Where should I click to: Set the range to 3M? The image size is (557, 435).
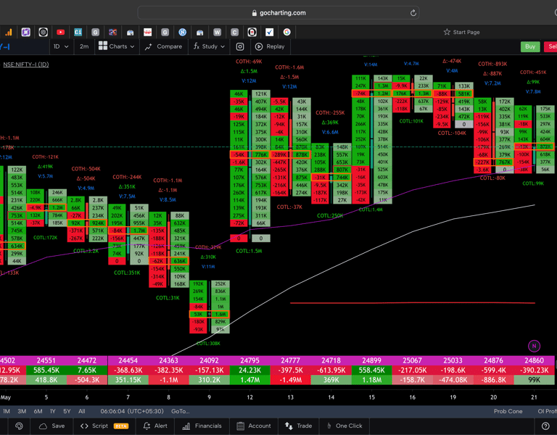point(22,411)
